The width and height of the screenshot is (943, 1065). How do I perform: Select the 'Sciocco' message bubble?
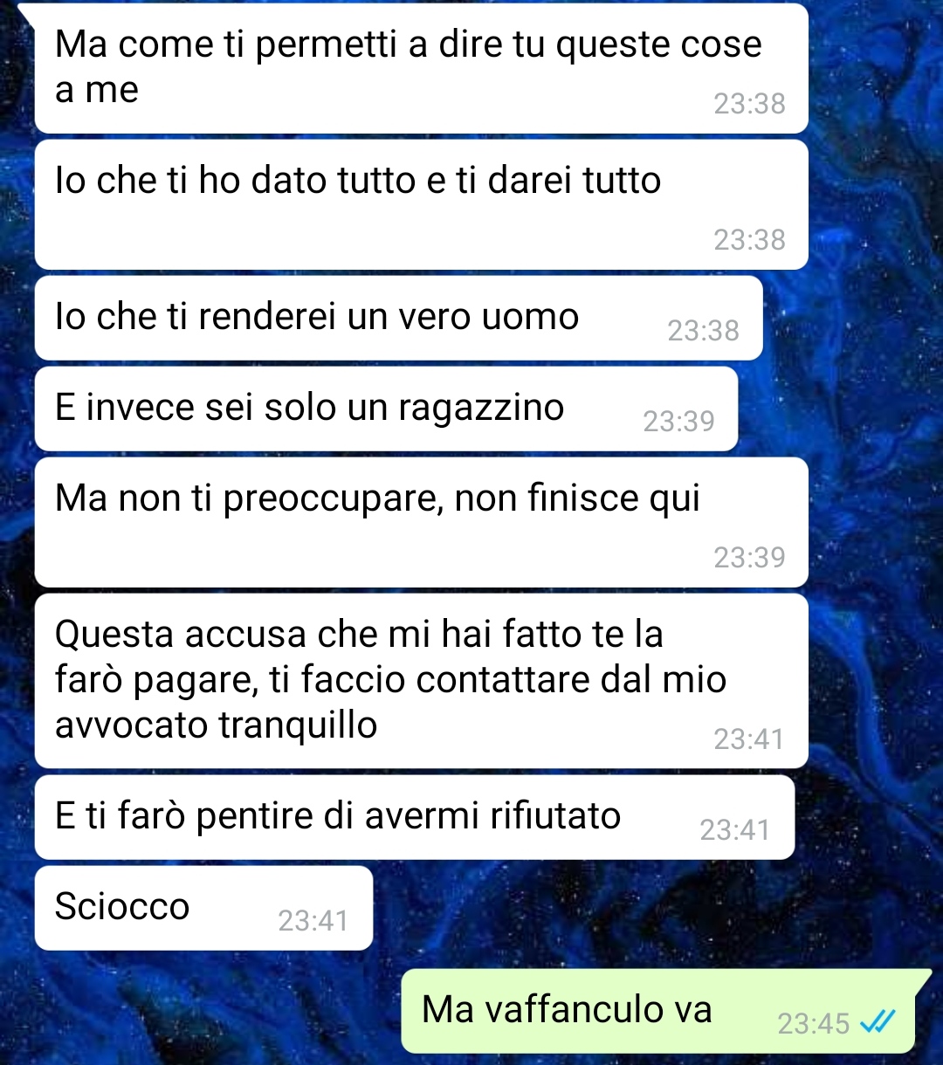pos(203,908)
